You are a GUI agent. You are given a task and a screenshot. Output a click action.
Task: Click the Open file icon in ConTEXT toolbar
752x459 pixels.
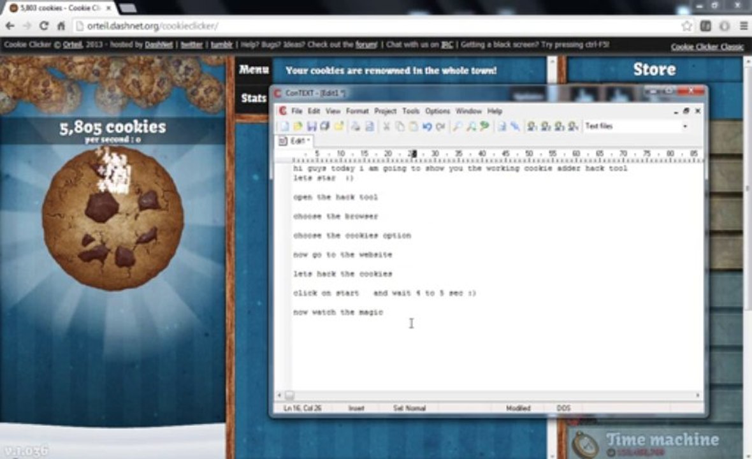[x=298, y=126]
